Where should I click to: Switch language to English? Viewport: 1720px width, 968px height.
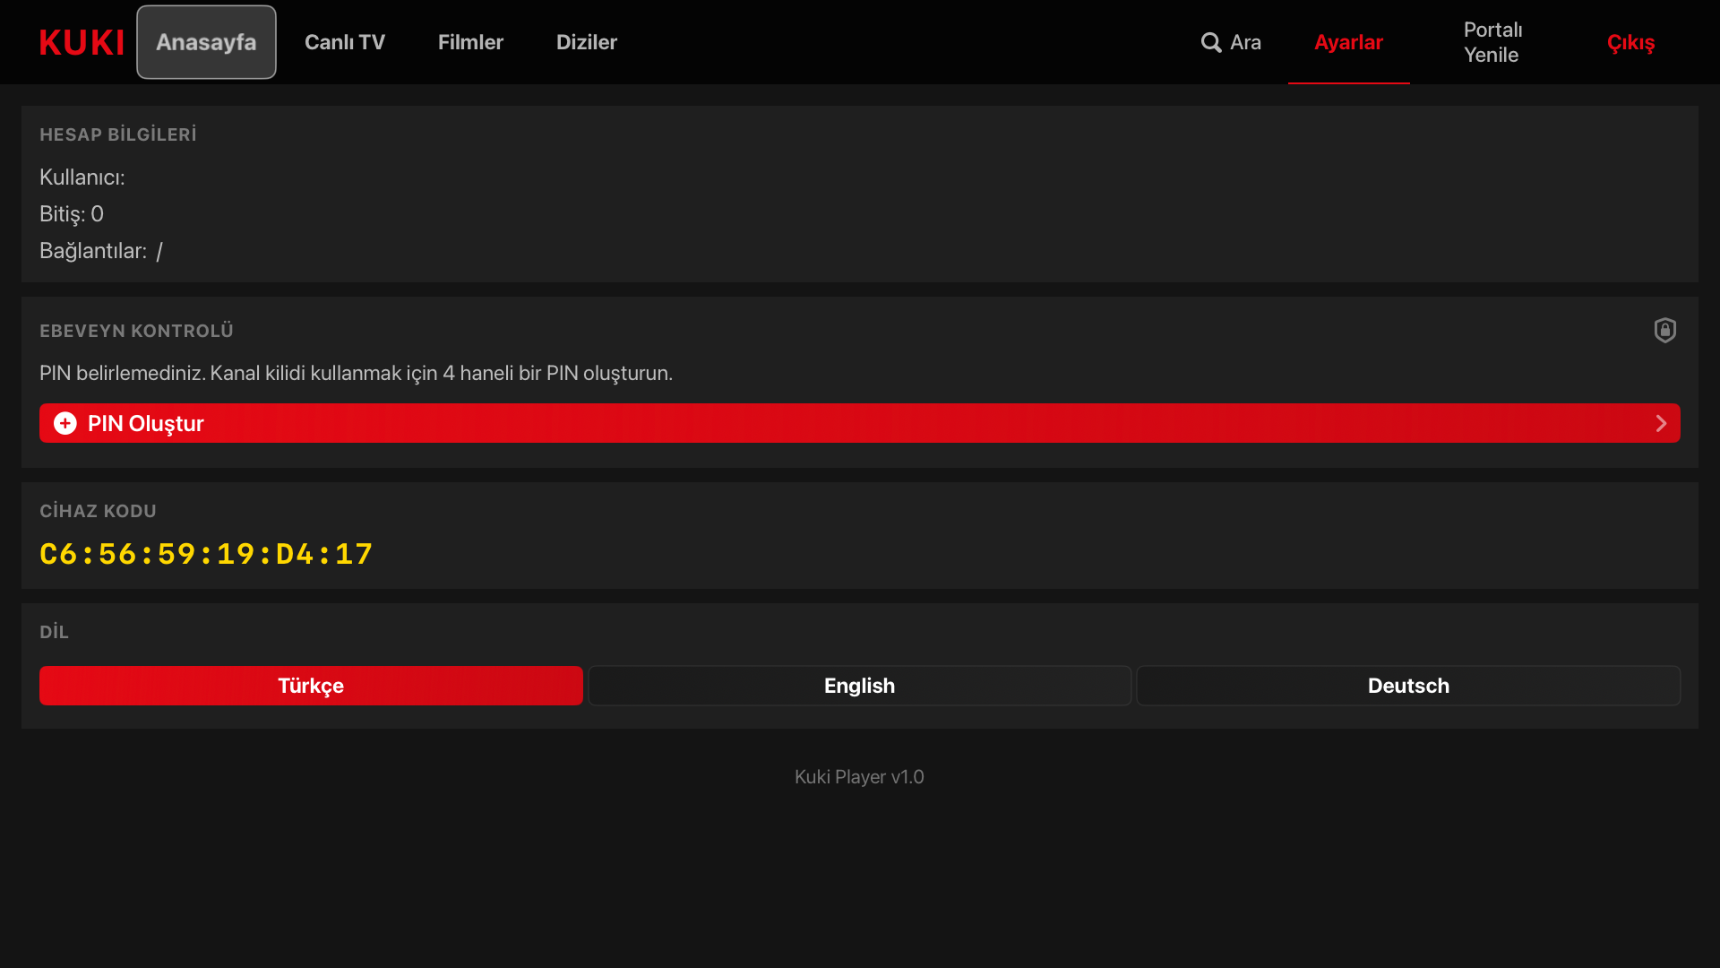(860, 686)
